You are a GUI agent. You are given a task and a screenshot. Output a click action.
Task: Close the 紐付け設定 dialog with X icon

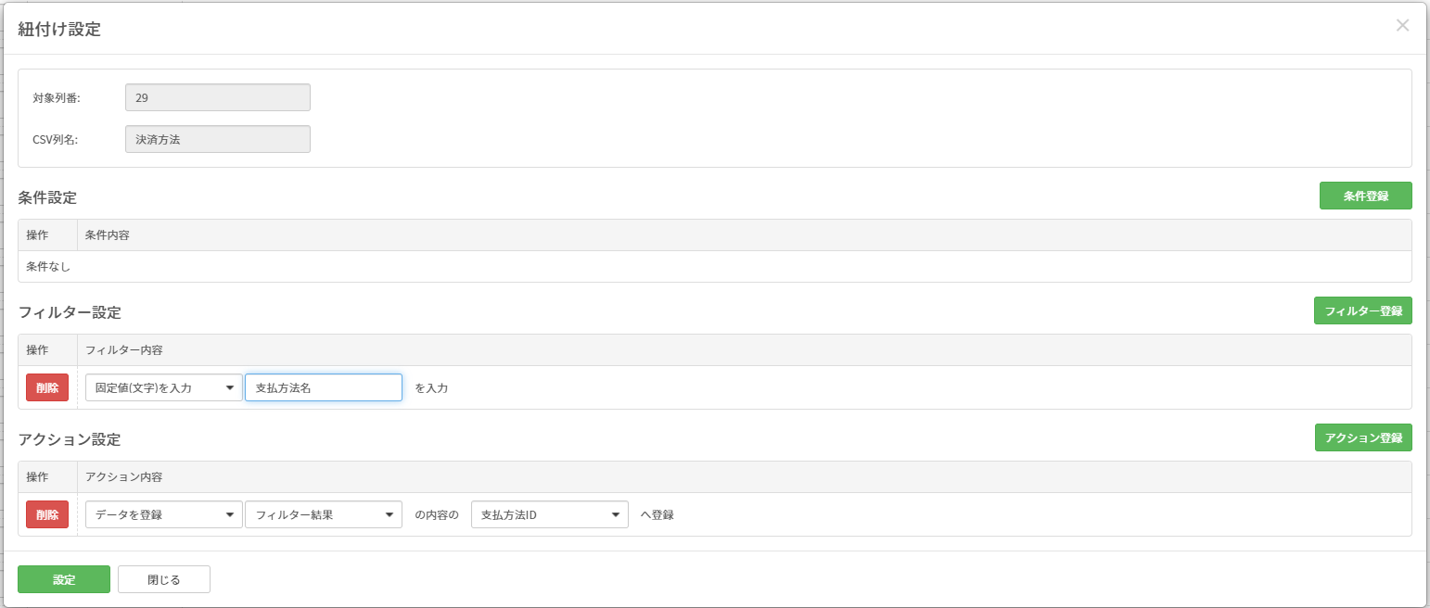coord(1402,26)
